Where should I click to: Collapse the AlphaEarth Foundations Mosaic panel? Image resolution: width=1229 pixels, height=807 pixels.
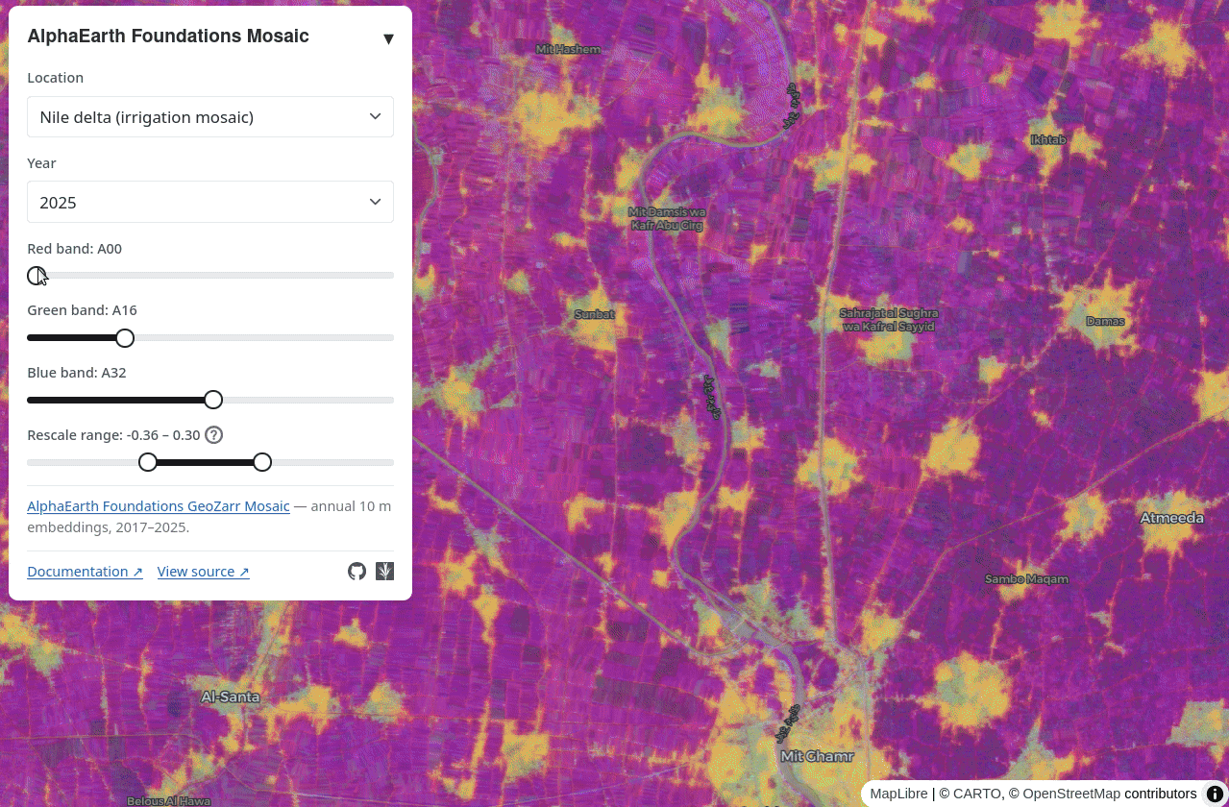[x=388, y=38]
